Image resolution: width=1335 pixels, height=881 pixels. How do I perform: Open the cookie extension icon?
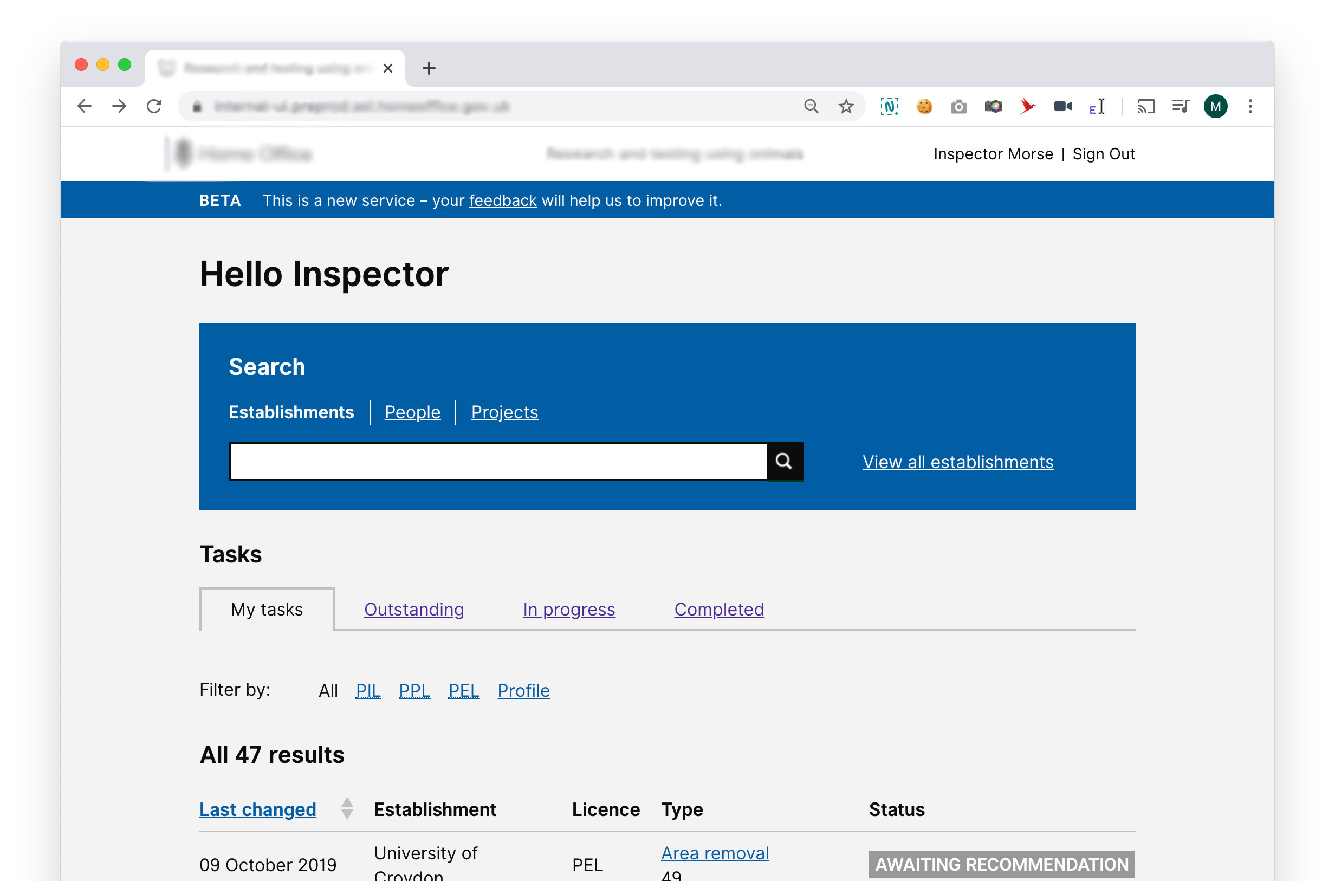point(924,106)
